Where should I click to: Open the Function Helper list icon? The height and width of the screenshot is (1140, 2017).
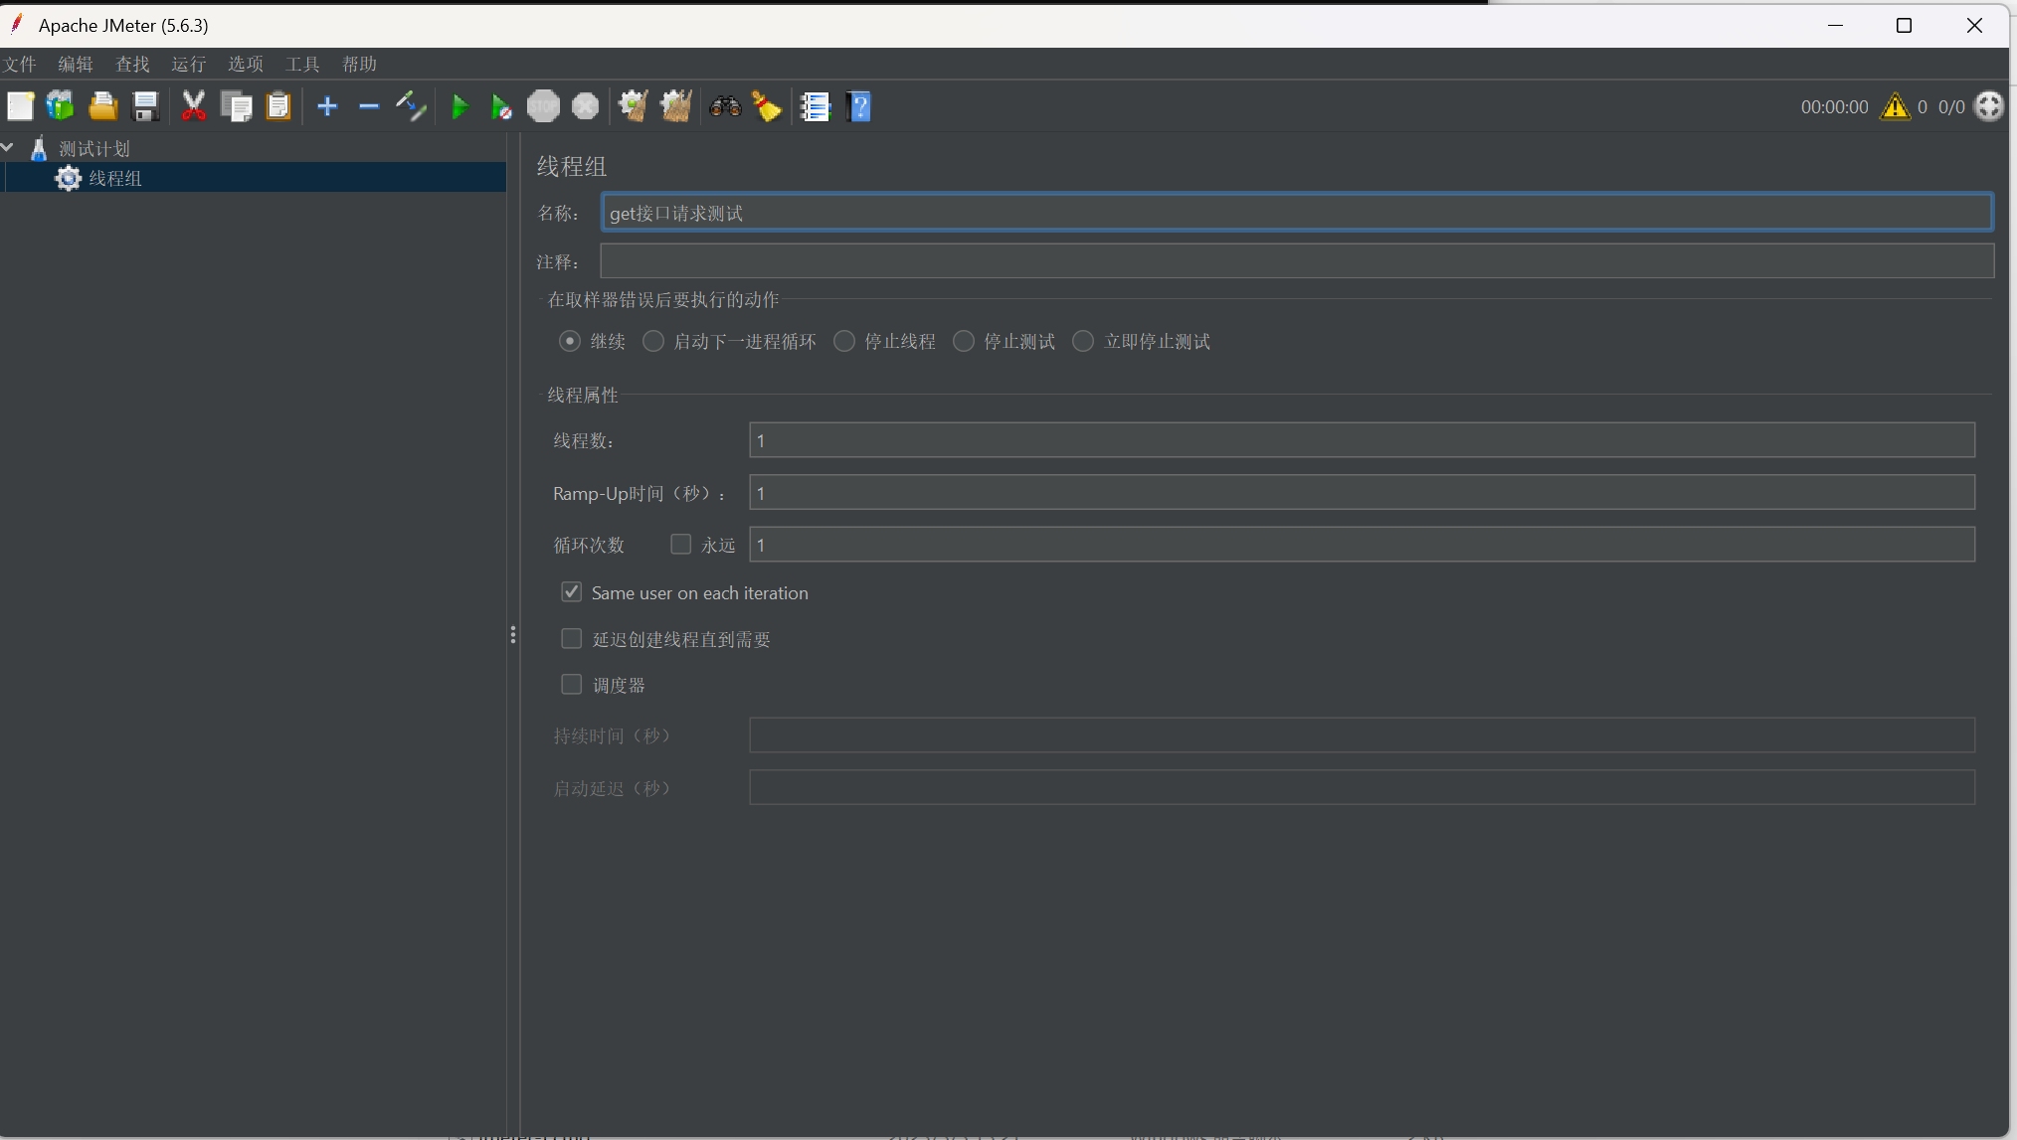815,106
